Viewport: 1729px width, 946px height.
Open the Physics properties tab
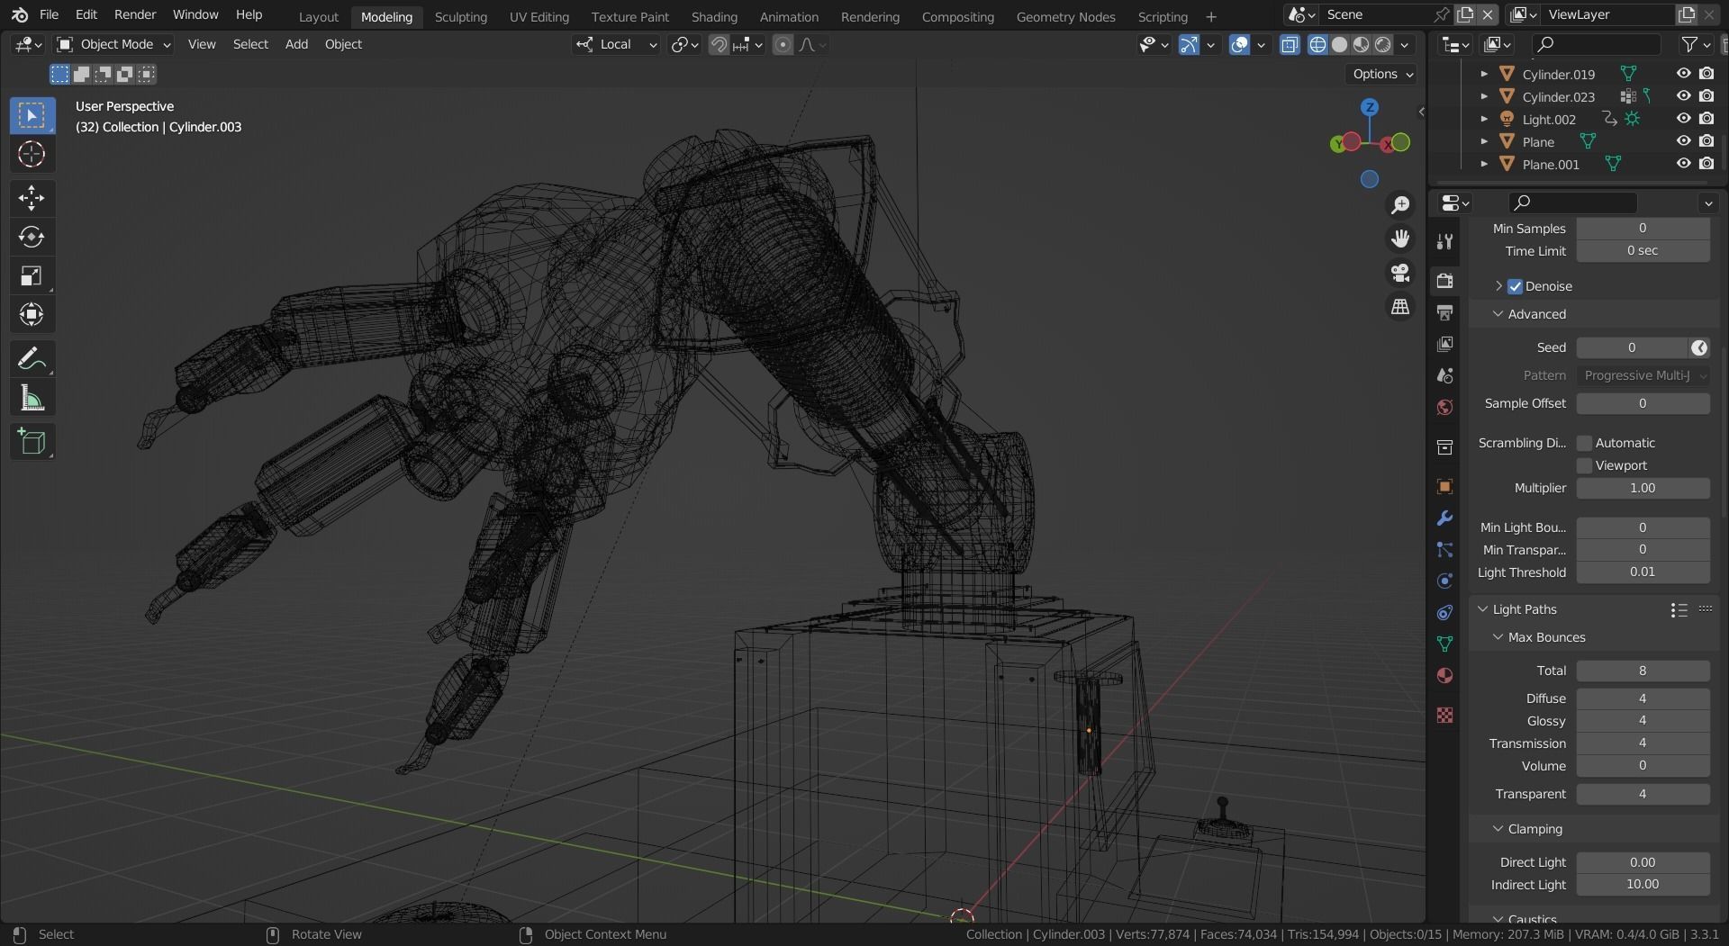tap(1445, 581)
